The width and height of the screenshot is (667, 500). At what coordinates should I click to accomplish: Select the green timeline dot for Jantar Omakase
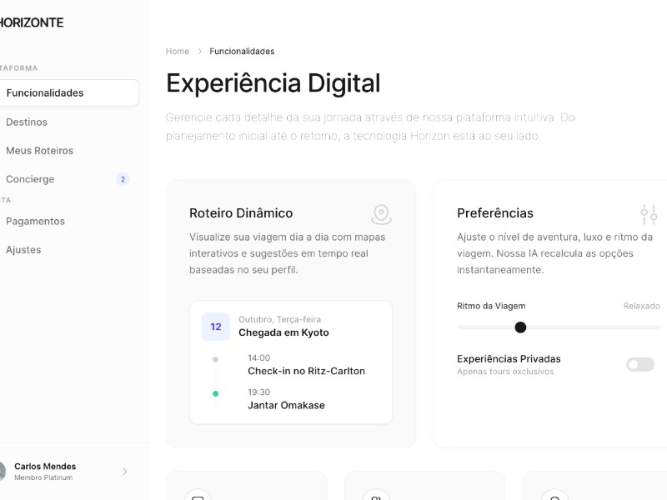tap(216, 393)
